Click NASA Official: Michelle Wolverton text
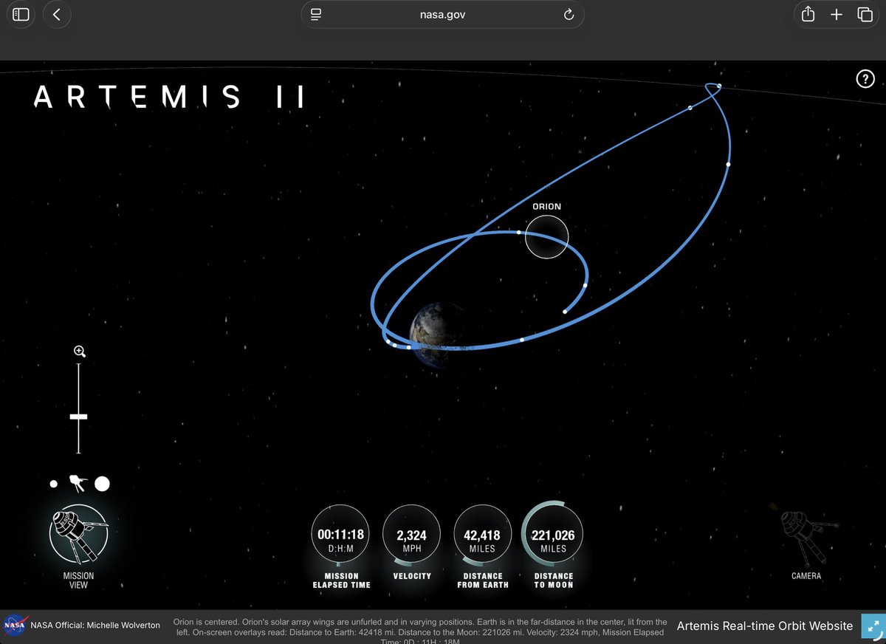 pos(95,626)
